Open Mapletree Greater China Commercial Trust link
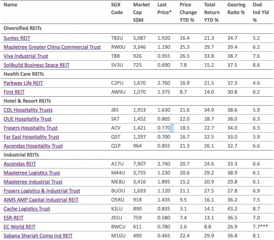The width and height of the screenshot is (274, 240). 52,47
